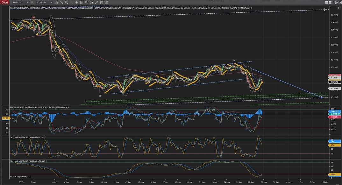Click the 51.38 RSI value marker
The image size is (342, 185).
click(x=6, y=118)
